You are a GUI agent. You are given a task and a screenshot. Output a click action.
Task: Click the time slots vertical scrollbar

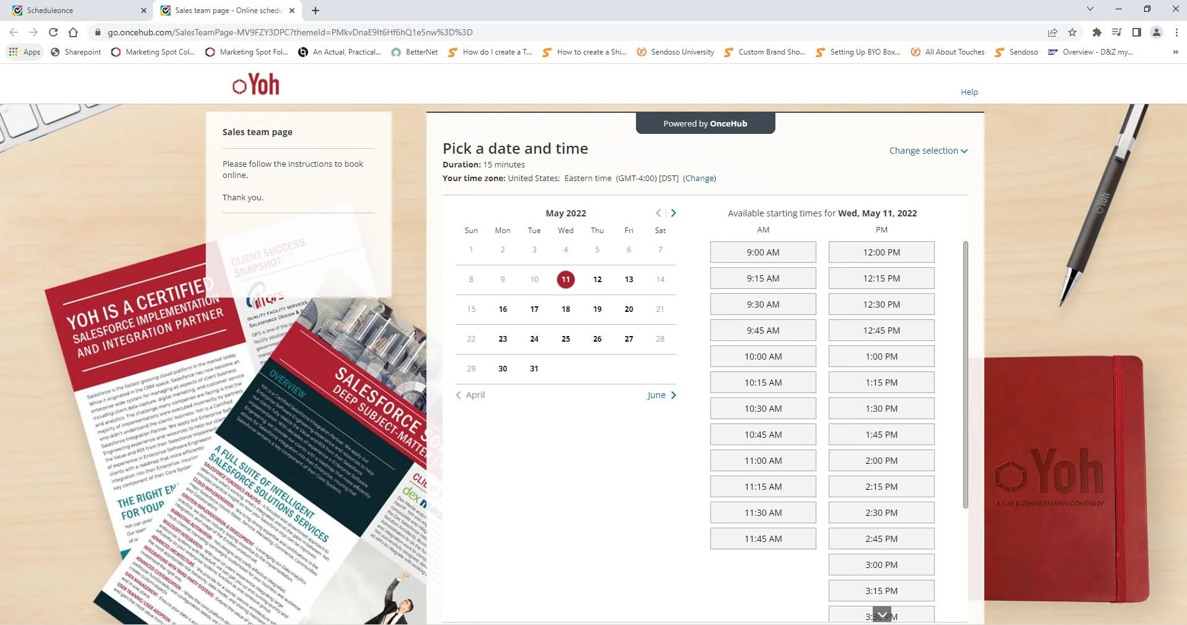click(965, 375)
